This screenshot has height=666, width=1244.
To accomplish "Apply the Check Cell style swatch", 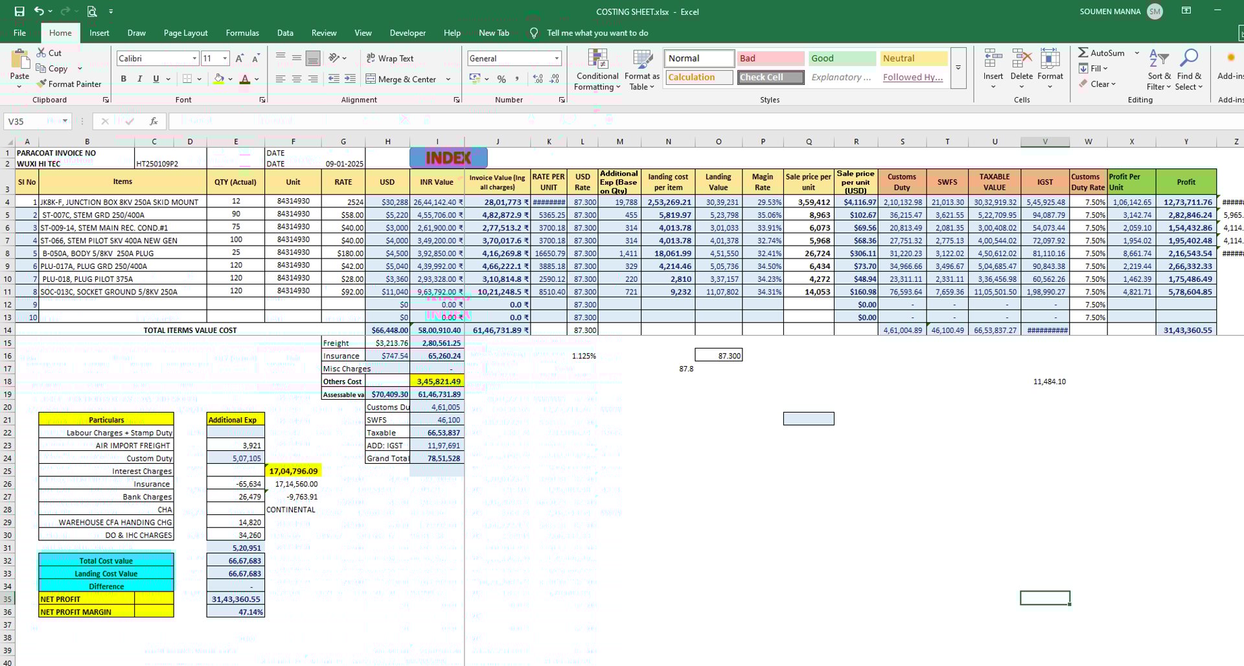I will tap(770, 77).
